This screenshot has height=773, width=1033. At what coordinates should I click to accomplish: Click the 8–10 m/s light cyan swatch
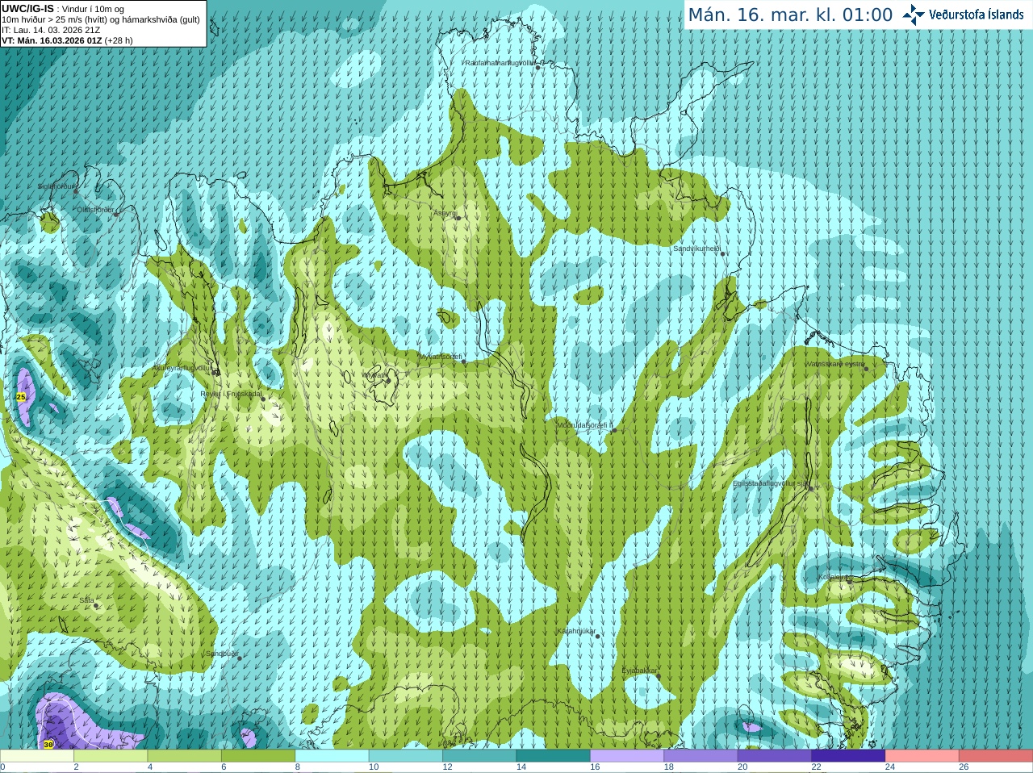(x=332, y=756)
